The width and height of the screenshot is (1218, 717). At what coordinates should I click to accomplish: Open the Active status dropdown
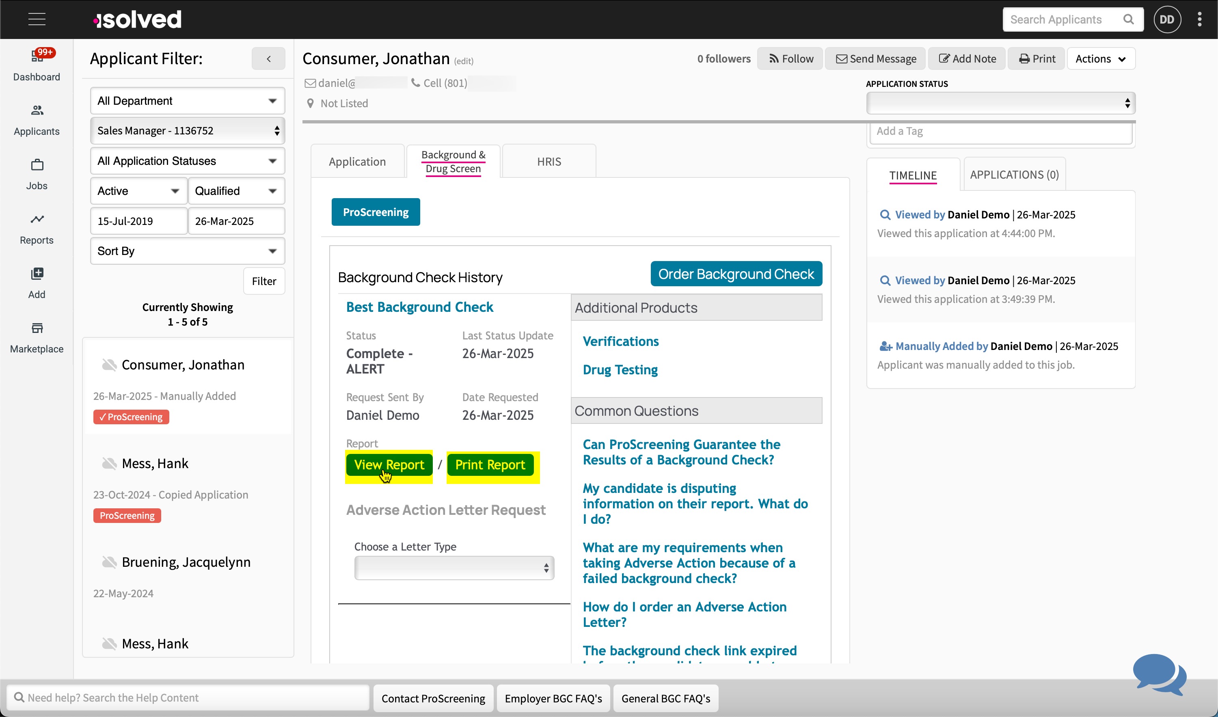139,191
